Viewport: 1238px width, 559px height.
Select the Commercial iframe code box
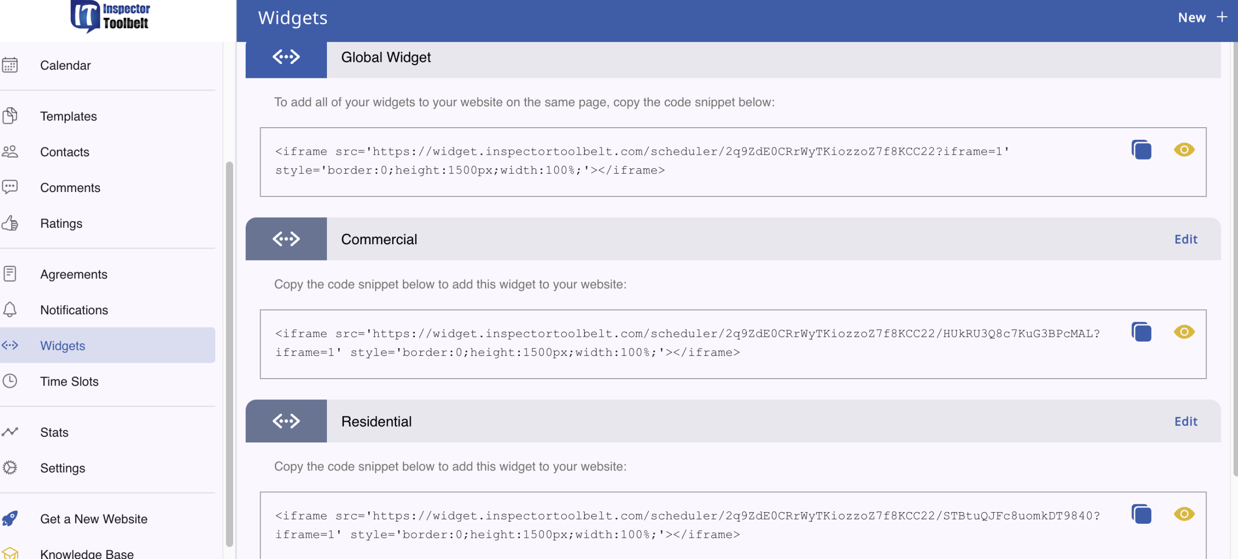[x=733, y=344]
